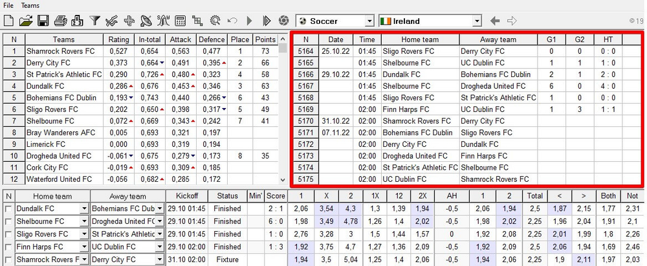Save using the floppy disk icon

point(43,21)
